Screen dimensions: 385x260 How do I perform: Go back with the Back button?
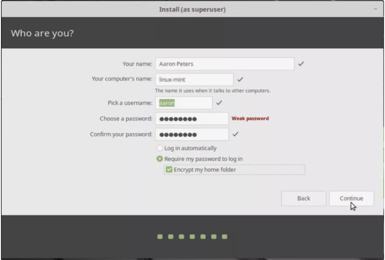point(304,199)
